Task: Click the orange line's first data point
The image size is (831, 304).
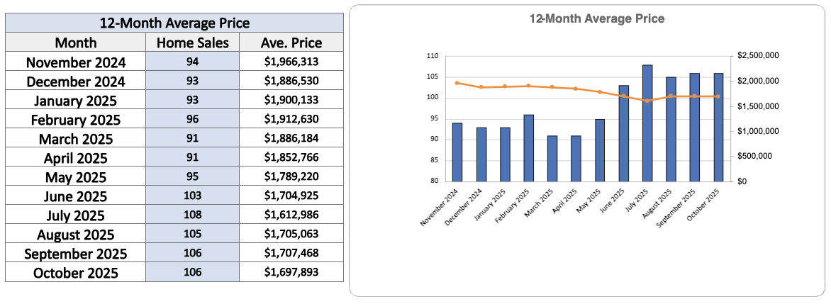Action: [457, 83]
